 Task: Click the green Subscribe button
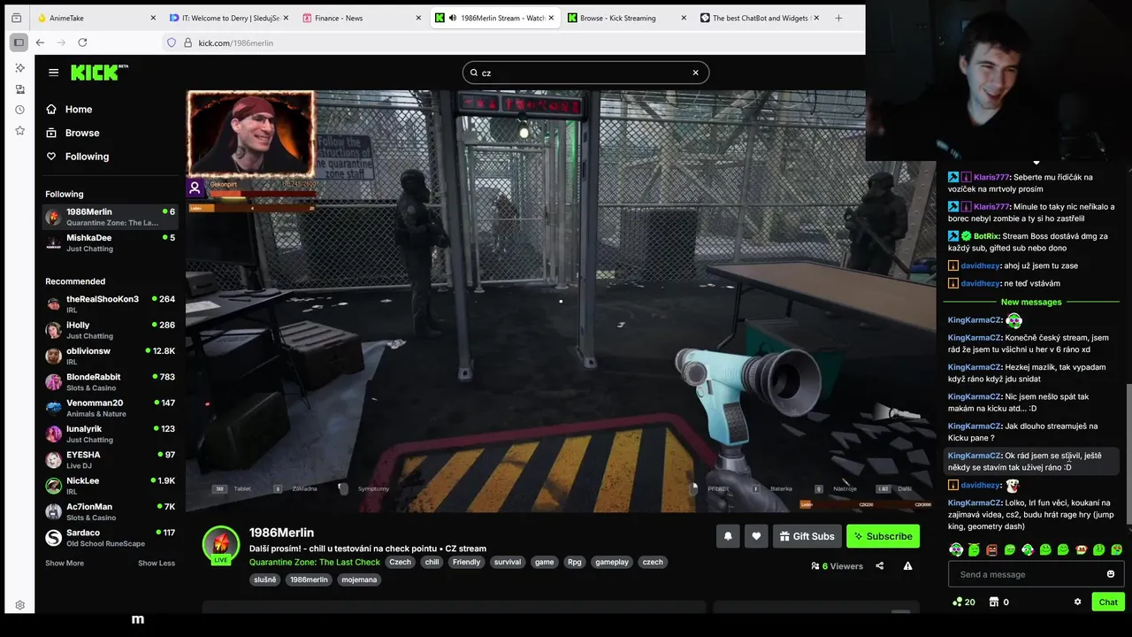[x=883, y=536]
